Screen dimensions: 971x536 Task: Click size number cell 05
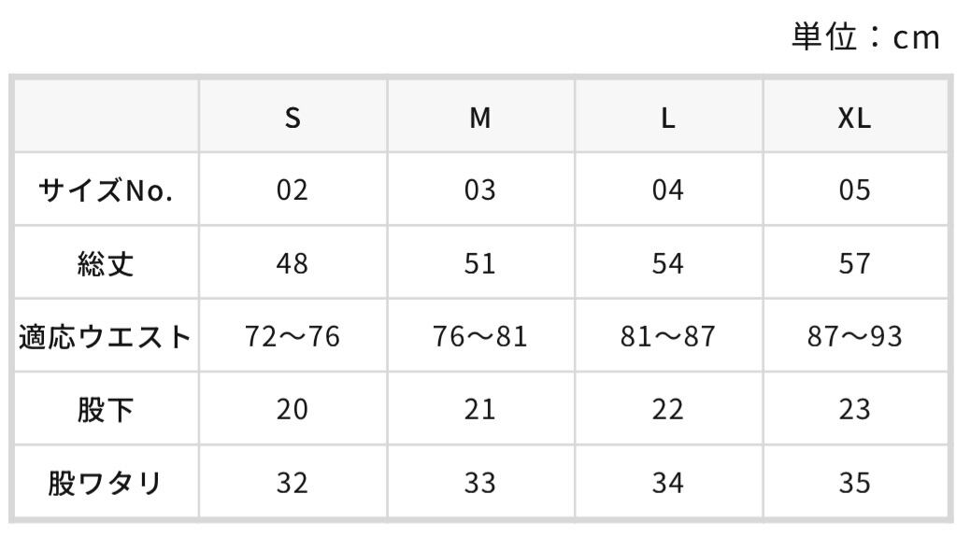[x=854, y=190]
